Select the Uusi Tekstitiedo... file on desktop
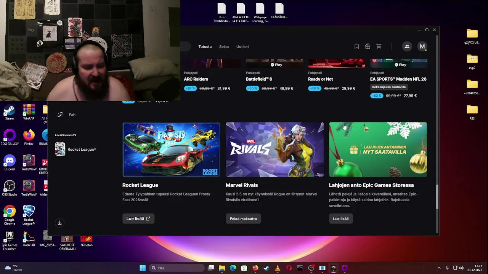 (222, 13)
